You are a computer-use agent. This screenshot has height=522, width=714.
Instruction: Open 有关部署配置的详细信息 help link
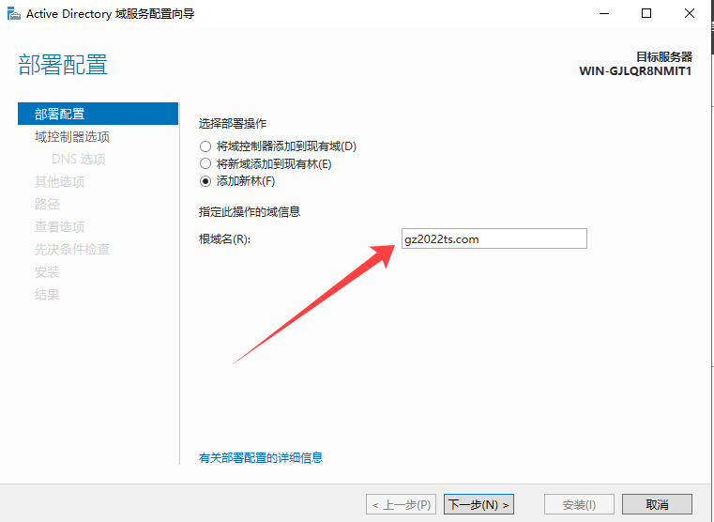point(261,458)
